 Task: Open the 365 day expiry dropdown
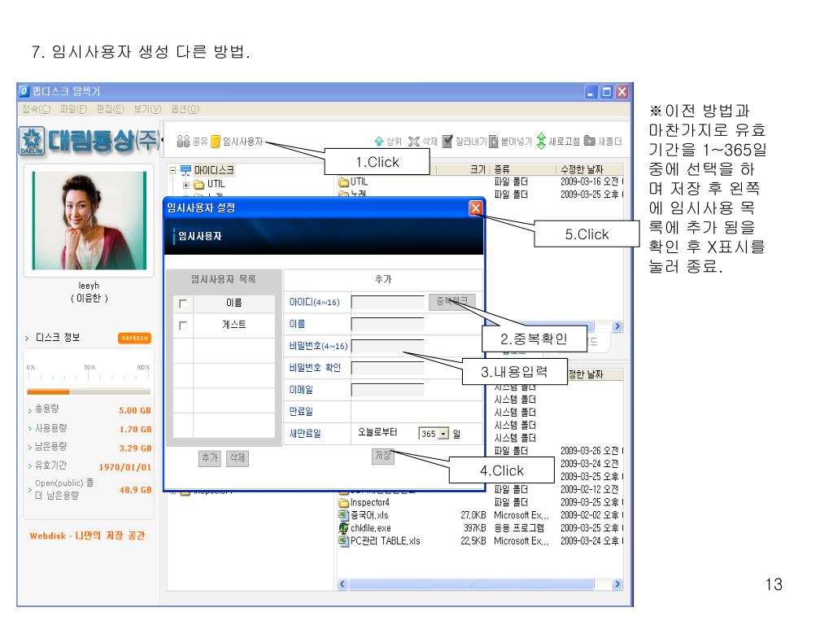pyautogui.click(x=443, y=434)
